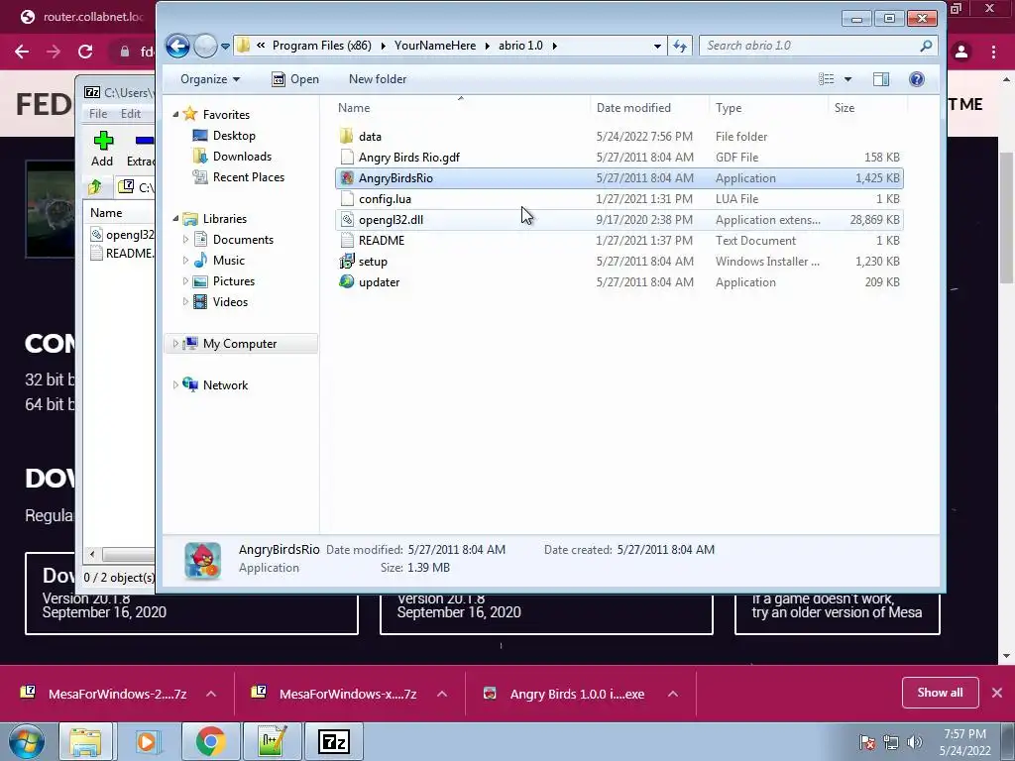Open Explorer Help icon

917,79
